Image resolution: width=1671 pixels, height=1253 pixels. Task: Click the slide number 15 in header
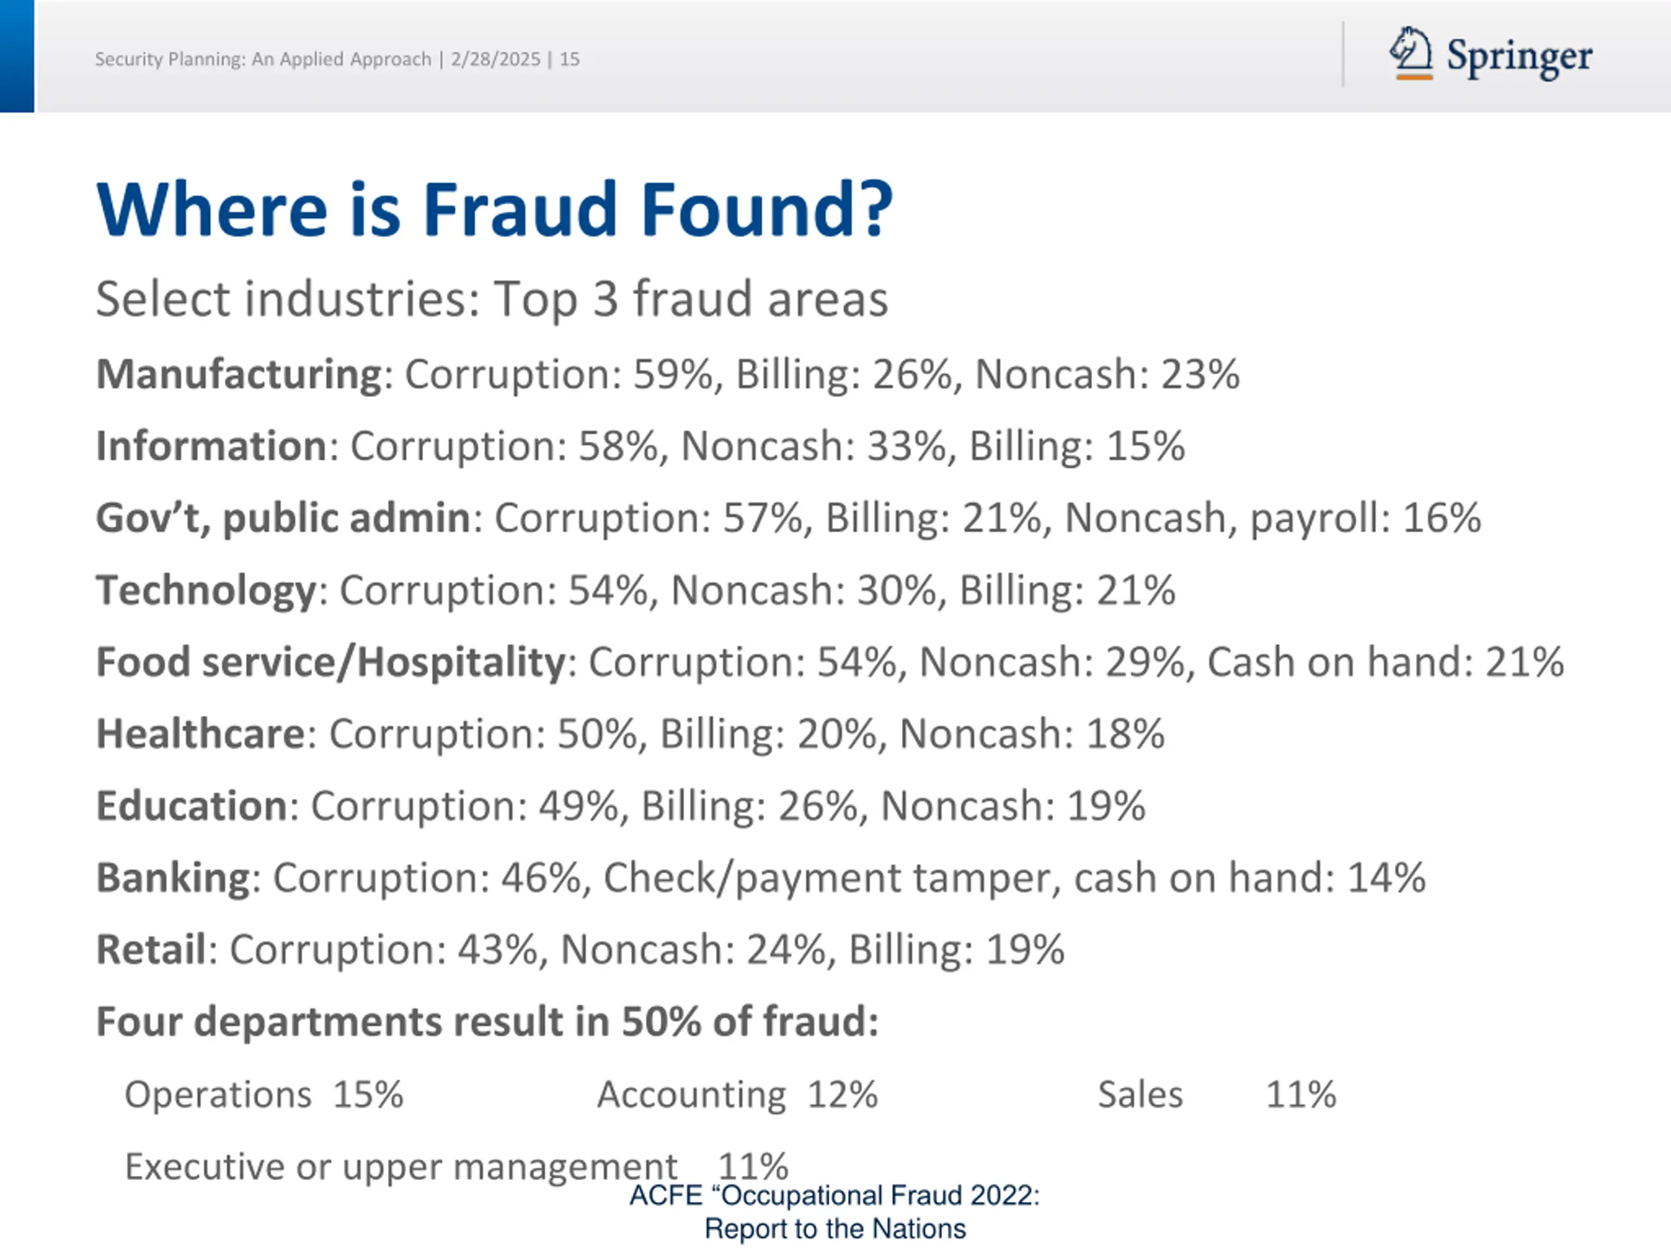(570, 59)
